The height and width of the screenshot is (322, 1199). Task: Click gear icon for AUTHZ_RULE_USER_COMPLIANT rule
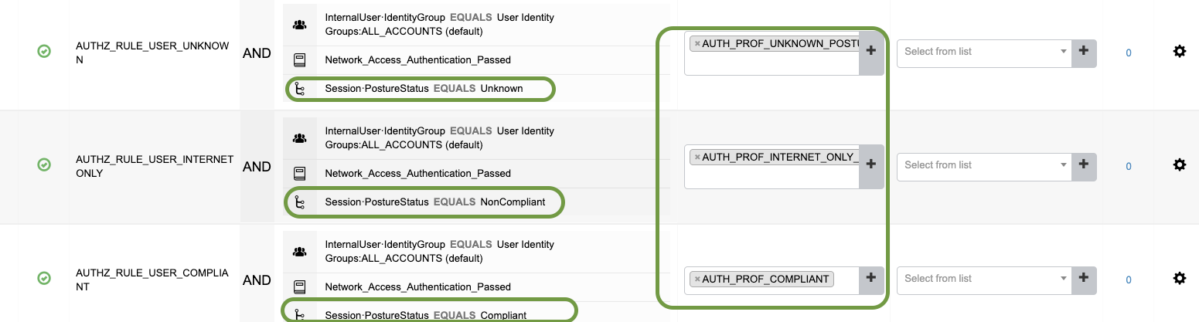point(1179,278)
